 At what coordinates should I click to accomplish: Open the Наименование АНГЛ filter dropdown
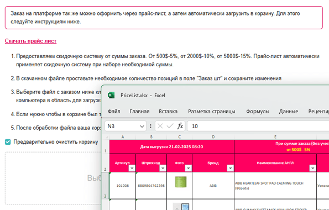312,168
